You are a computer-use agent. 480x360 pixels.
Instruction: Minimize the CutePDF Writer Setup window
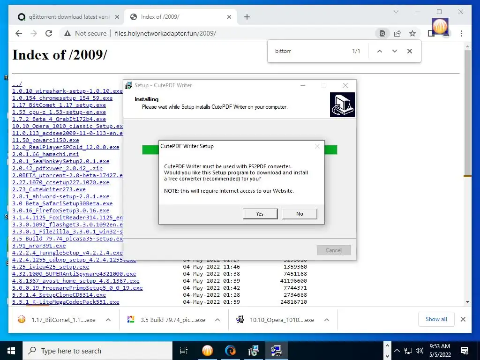303,85
